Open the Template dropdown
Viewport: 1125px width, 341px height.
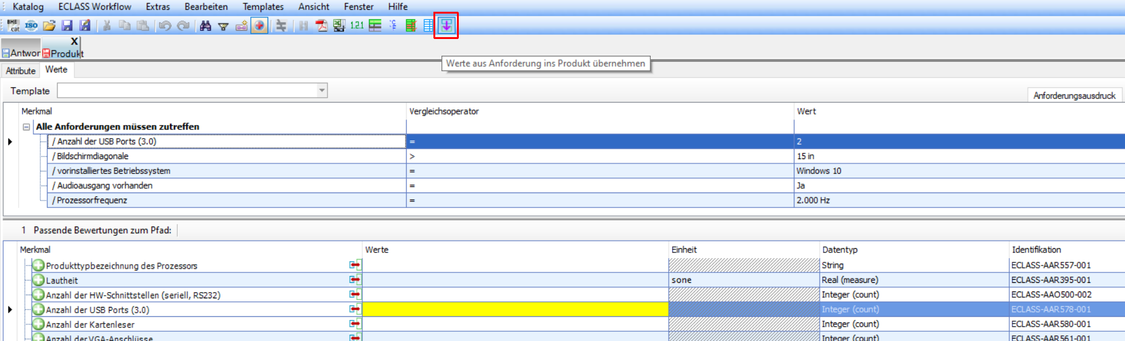click(321, 91)
